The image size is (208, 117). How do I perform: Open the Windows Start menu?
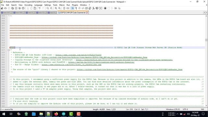click(4, 114)
